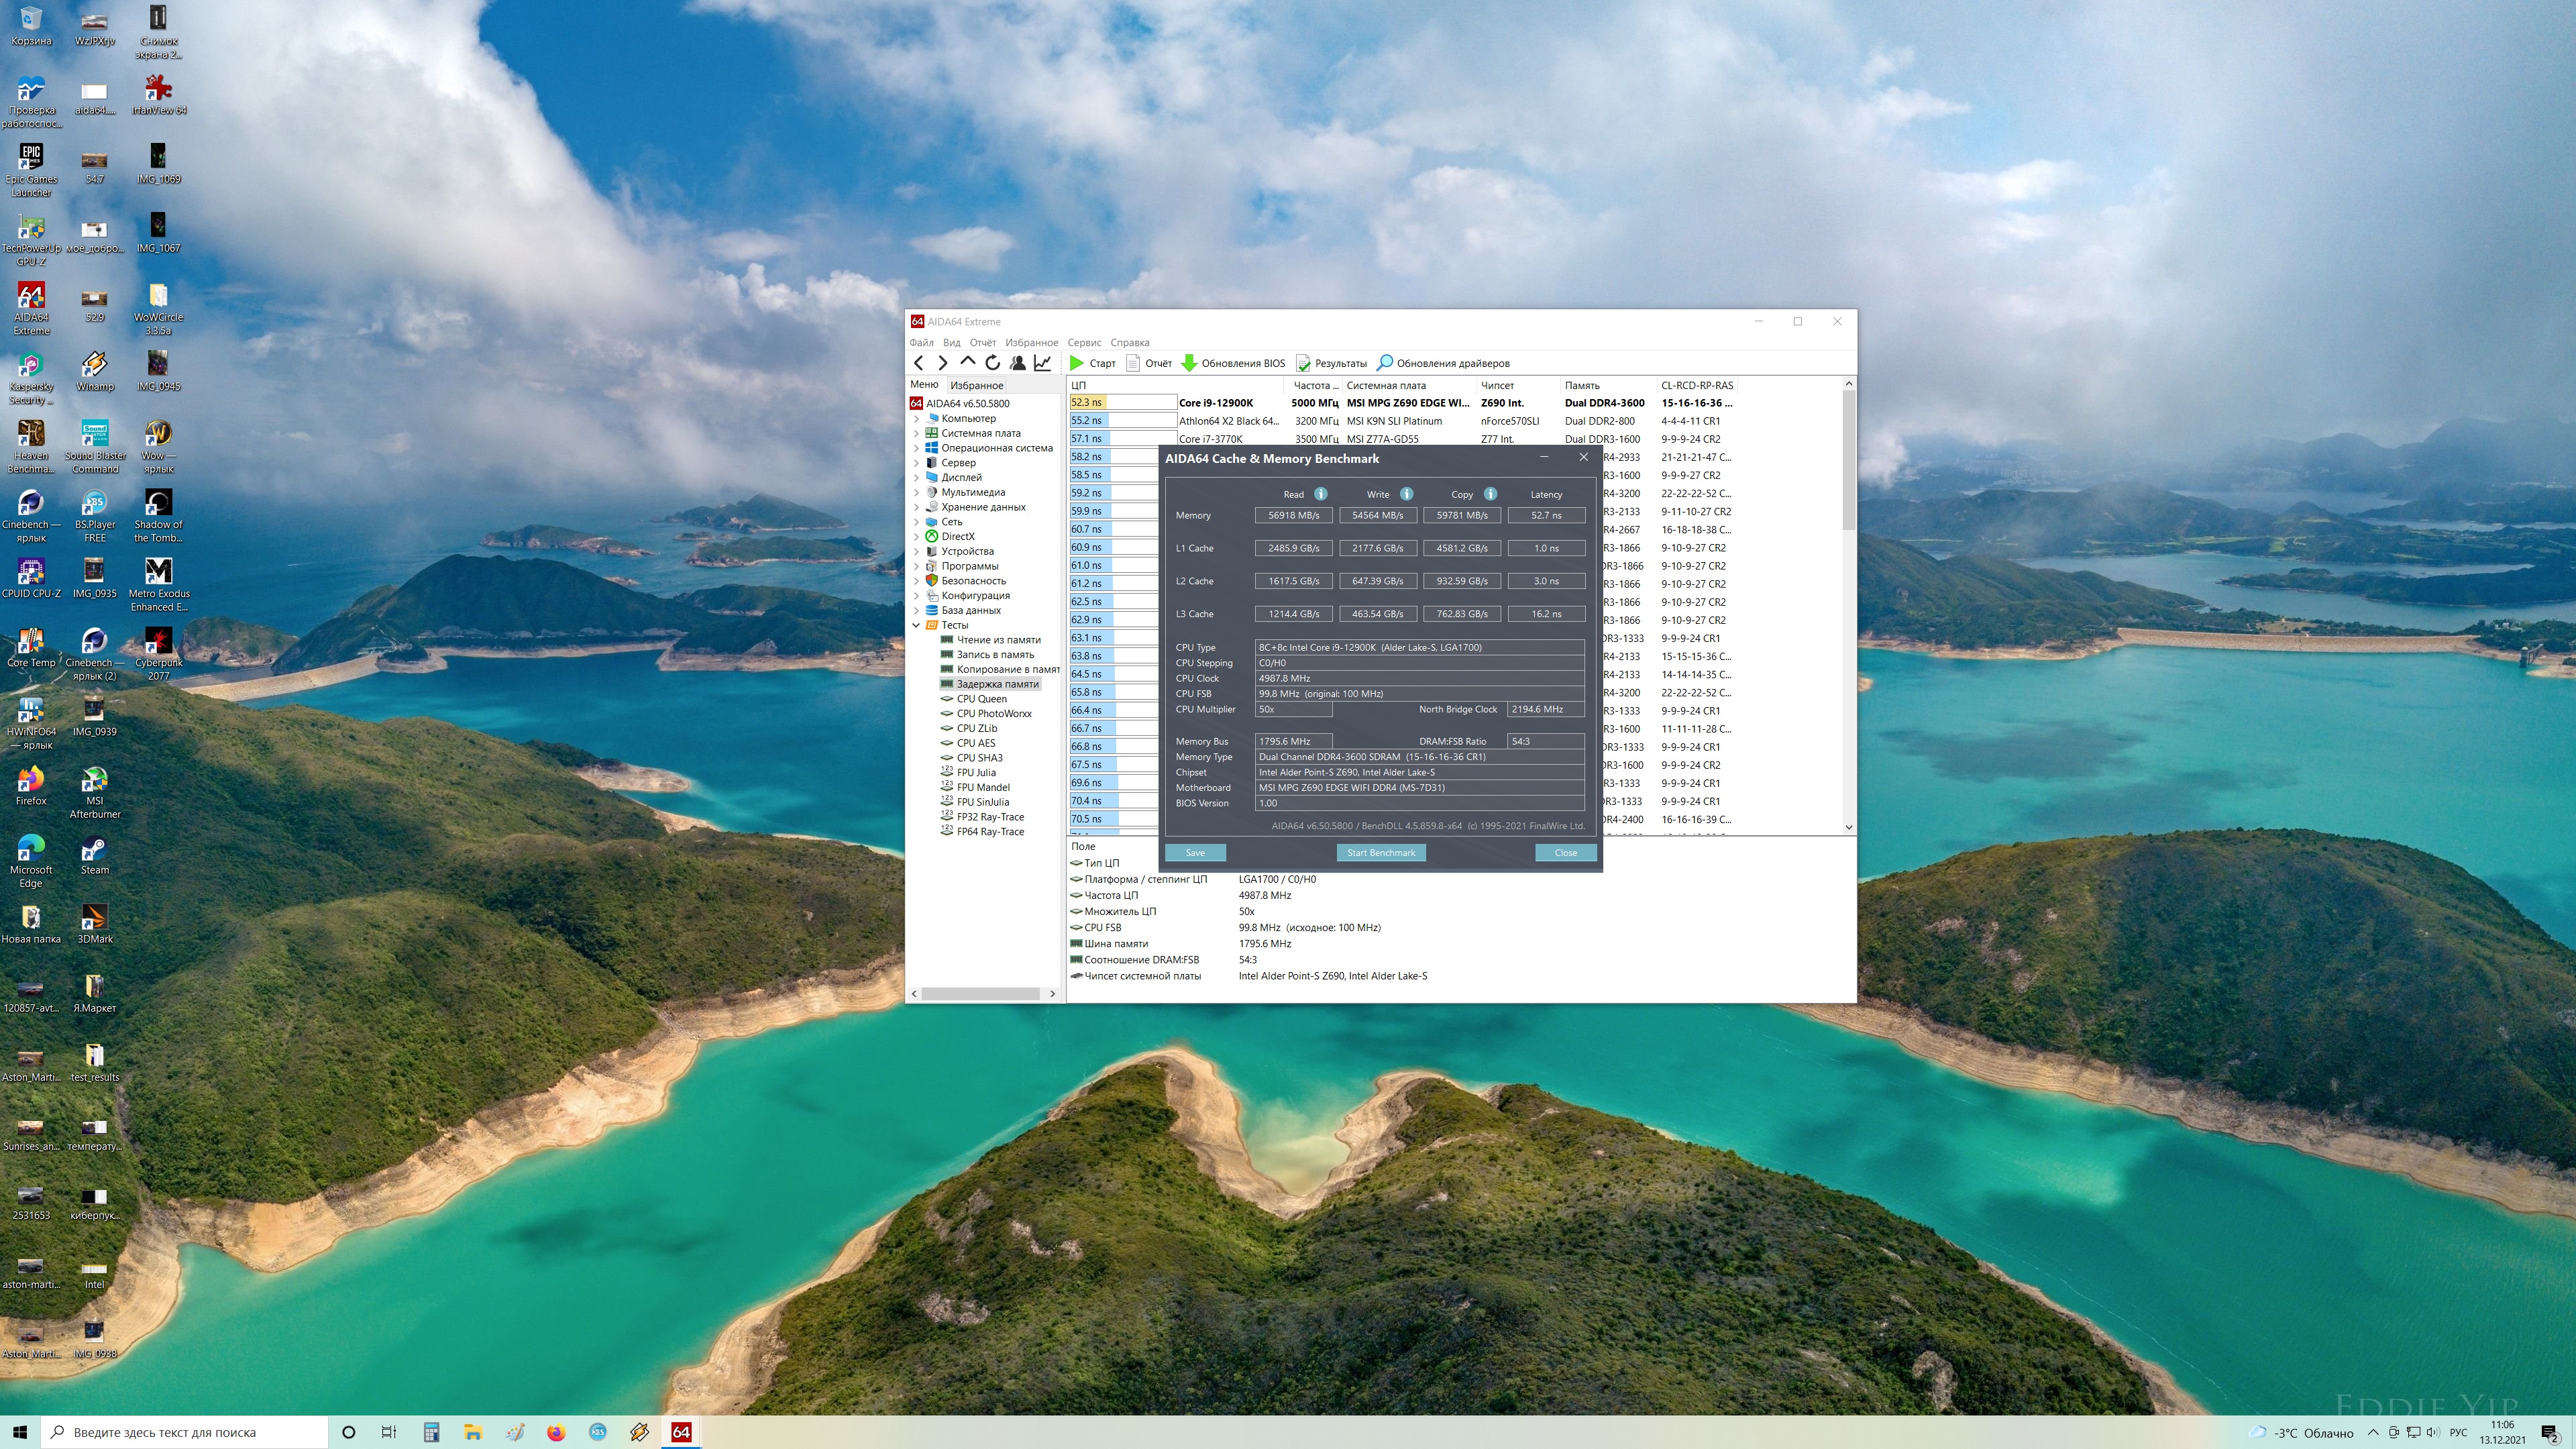This screenshot has height=1449, width=2576.
Task: Open the Firefox icon in the taskbar
Action: click(x=556, y=1432)
